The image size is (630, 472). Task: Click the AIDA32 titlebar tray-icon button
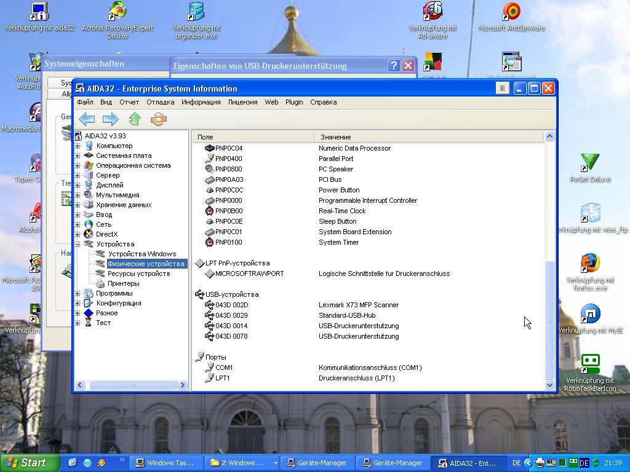[502, 88]
